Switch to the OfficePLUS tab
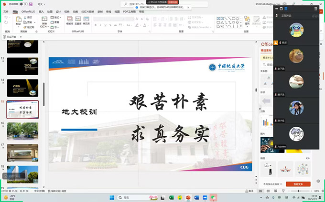325x202 pixels. pos(28,11)
